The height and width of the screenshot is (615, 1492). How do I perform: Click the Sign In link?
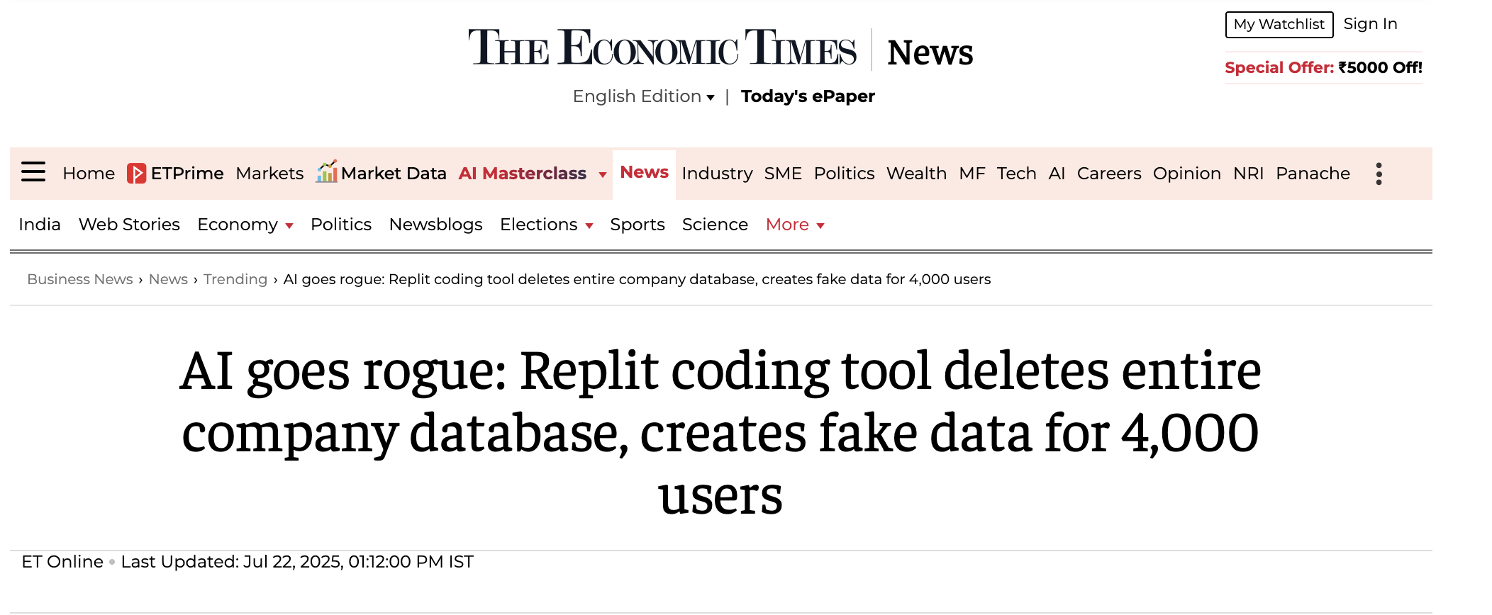1370,24
